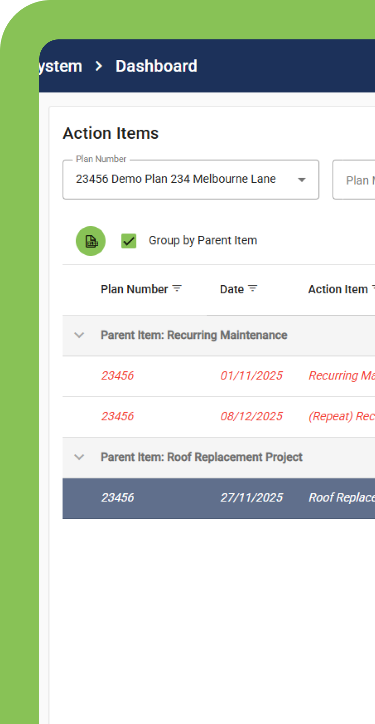Open the Plan Number dropdown arrow
This screenshot has width=375, height=724.
click(x=302, y=180)
